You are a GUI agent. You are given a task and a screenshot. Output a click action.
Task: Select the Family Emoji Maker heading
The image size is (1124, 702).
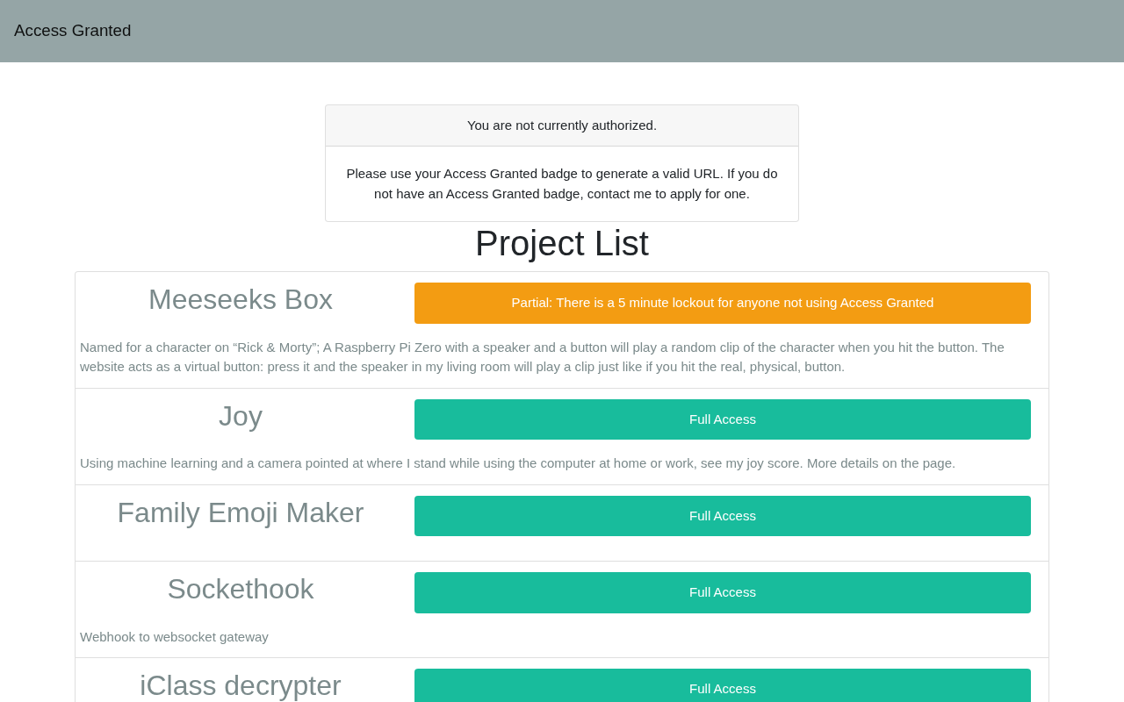coord(240,512)
